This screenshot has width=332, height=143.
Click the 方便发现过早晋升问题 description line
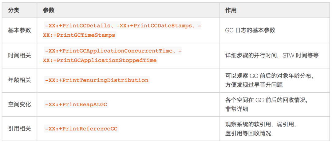point(254,85)
